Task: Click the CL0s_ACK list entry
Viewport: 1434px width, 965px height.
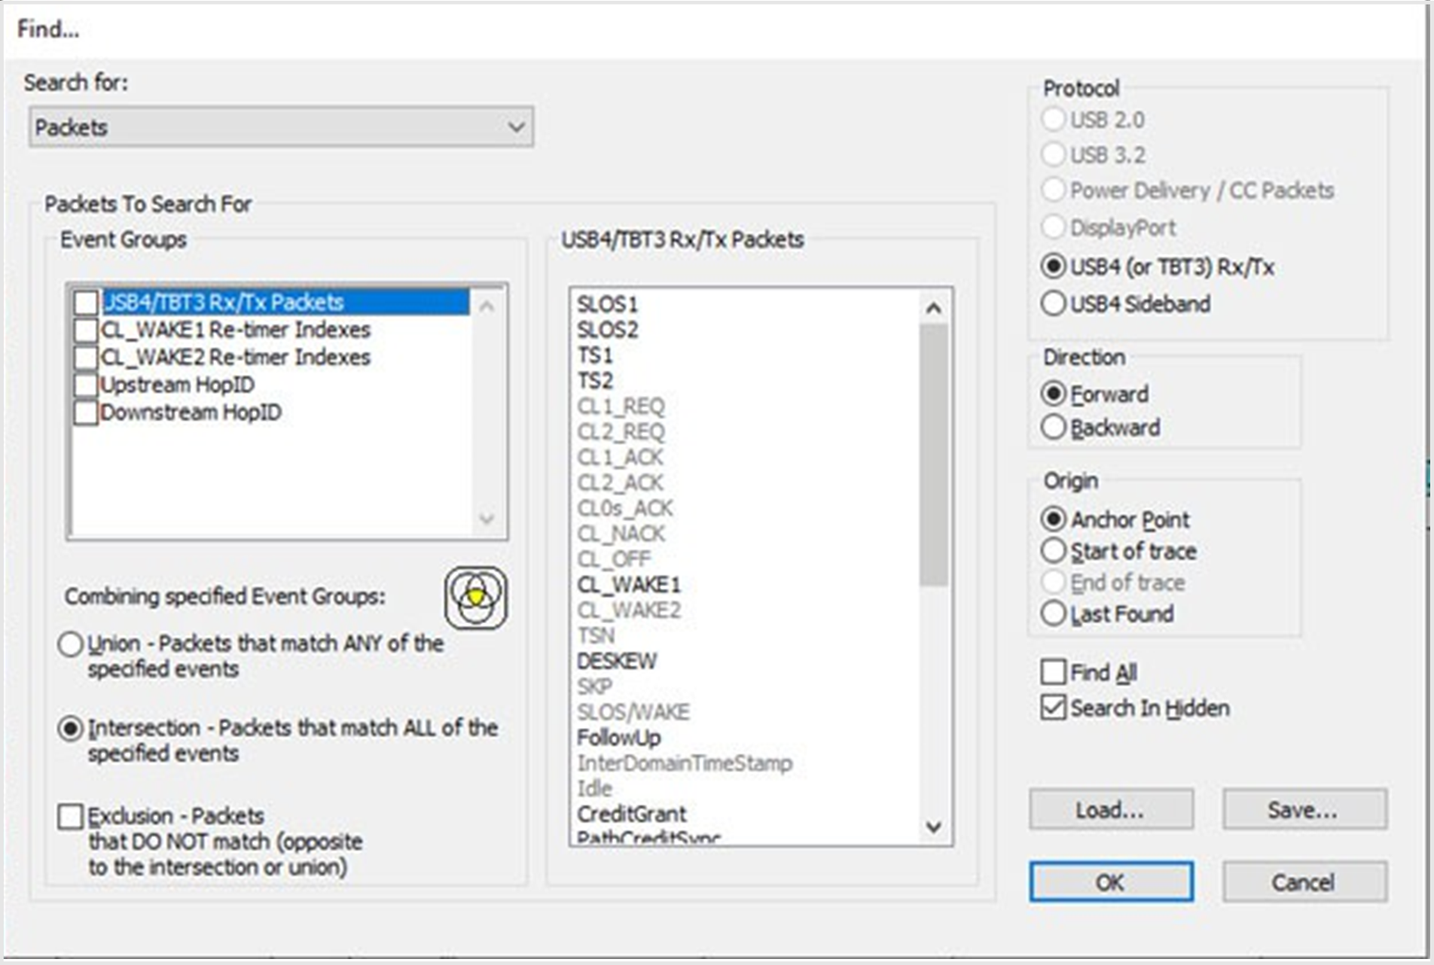Action: (624, 508)
